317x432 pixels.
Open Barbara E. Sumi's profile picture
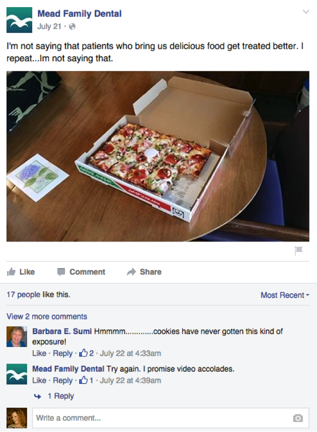click(17, 336)
